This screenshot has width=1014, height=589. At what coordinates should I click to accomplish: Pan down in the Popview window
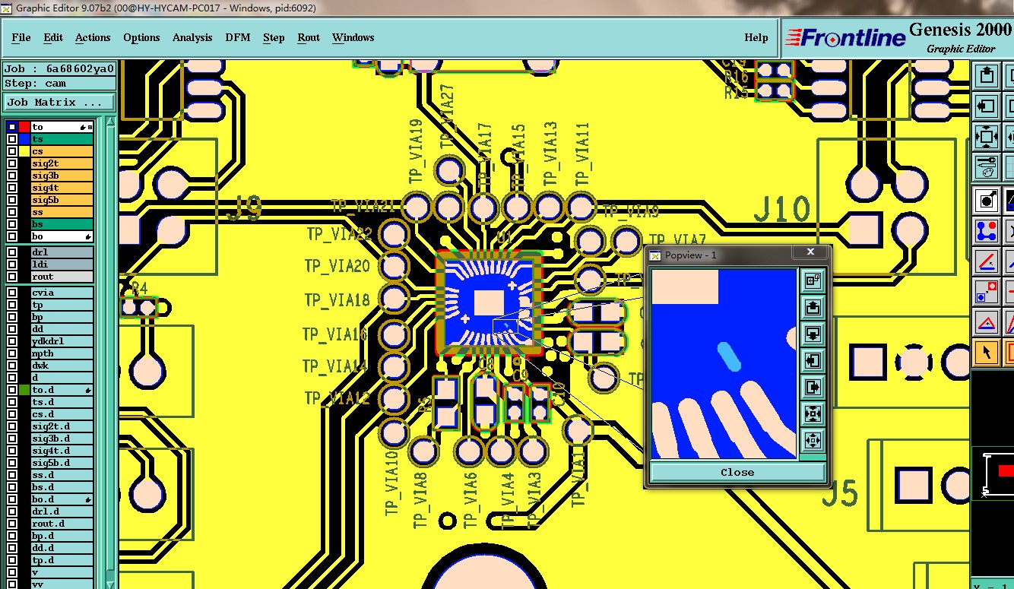[813, 334]
